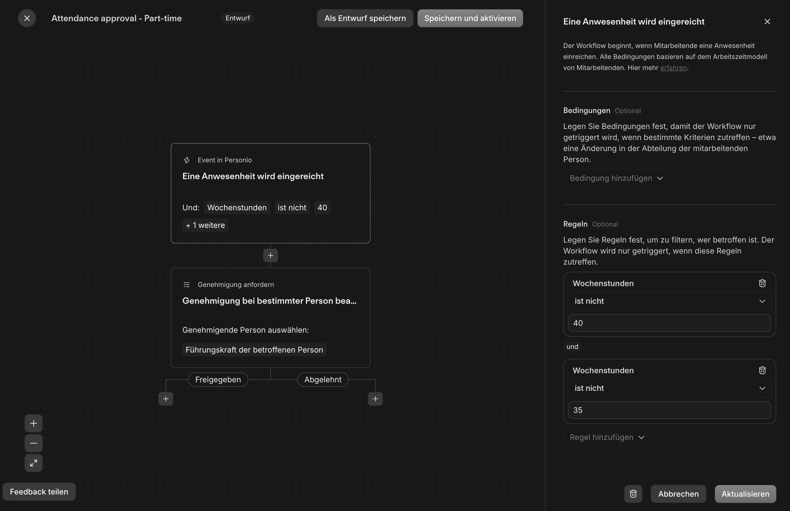Click Als Entwurf speichern

(x=365, y=18)
